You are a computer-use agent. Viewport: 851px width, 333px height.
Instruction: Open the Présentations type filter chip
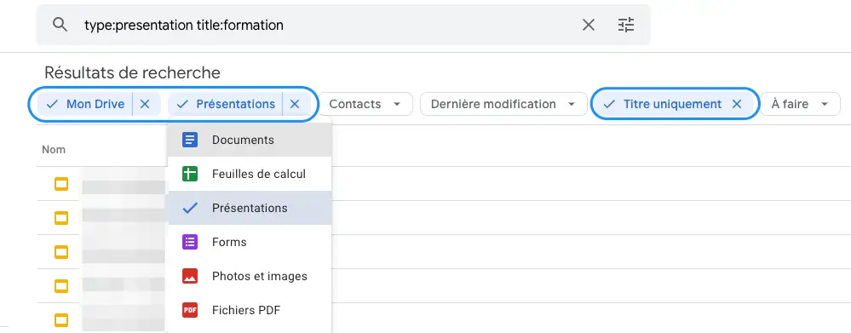point(226,104)
